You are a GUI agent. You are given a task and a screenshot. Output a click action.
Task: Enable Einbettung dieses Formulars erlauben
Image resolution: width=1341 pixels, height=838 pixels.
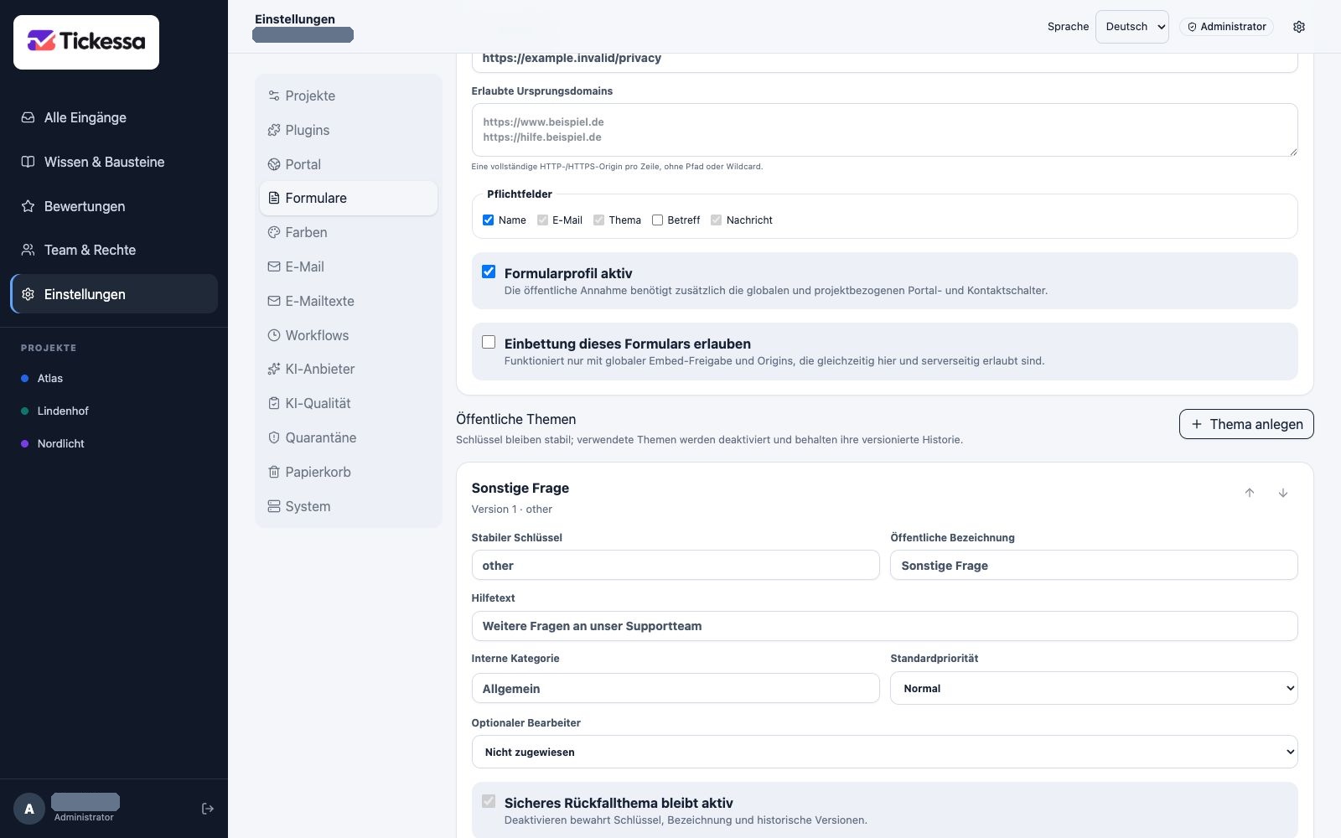point(489,342)
